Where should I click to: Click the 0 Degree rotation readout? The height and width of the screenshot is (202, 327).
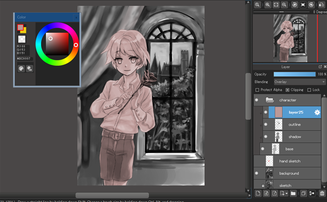click(x=320, y=12)
